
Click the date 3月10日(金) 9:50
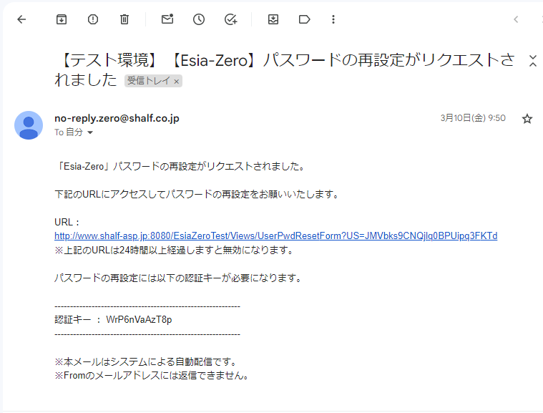(473, 118)
